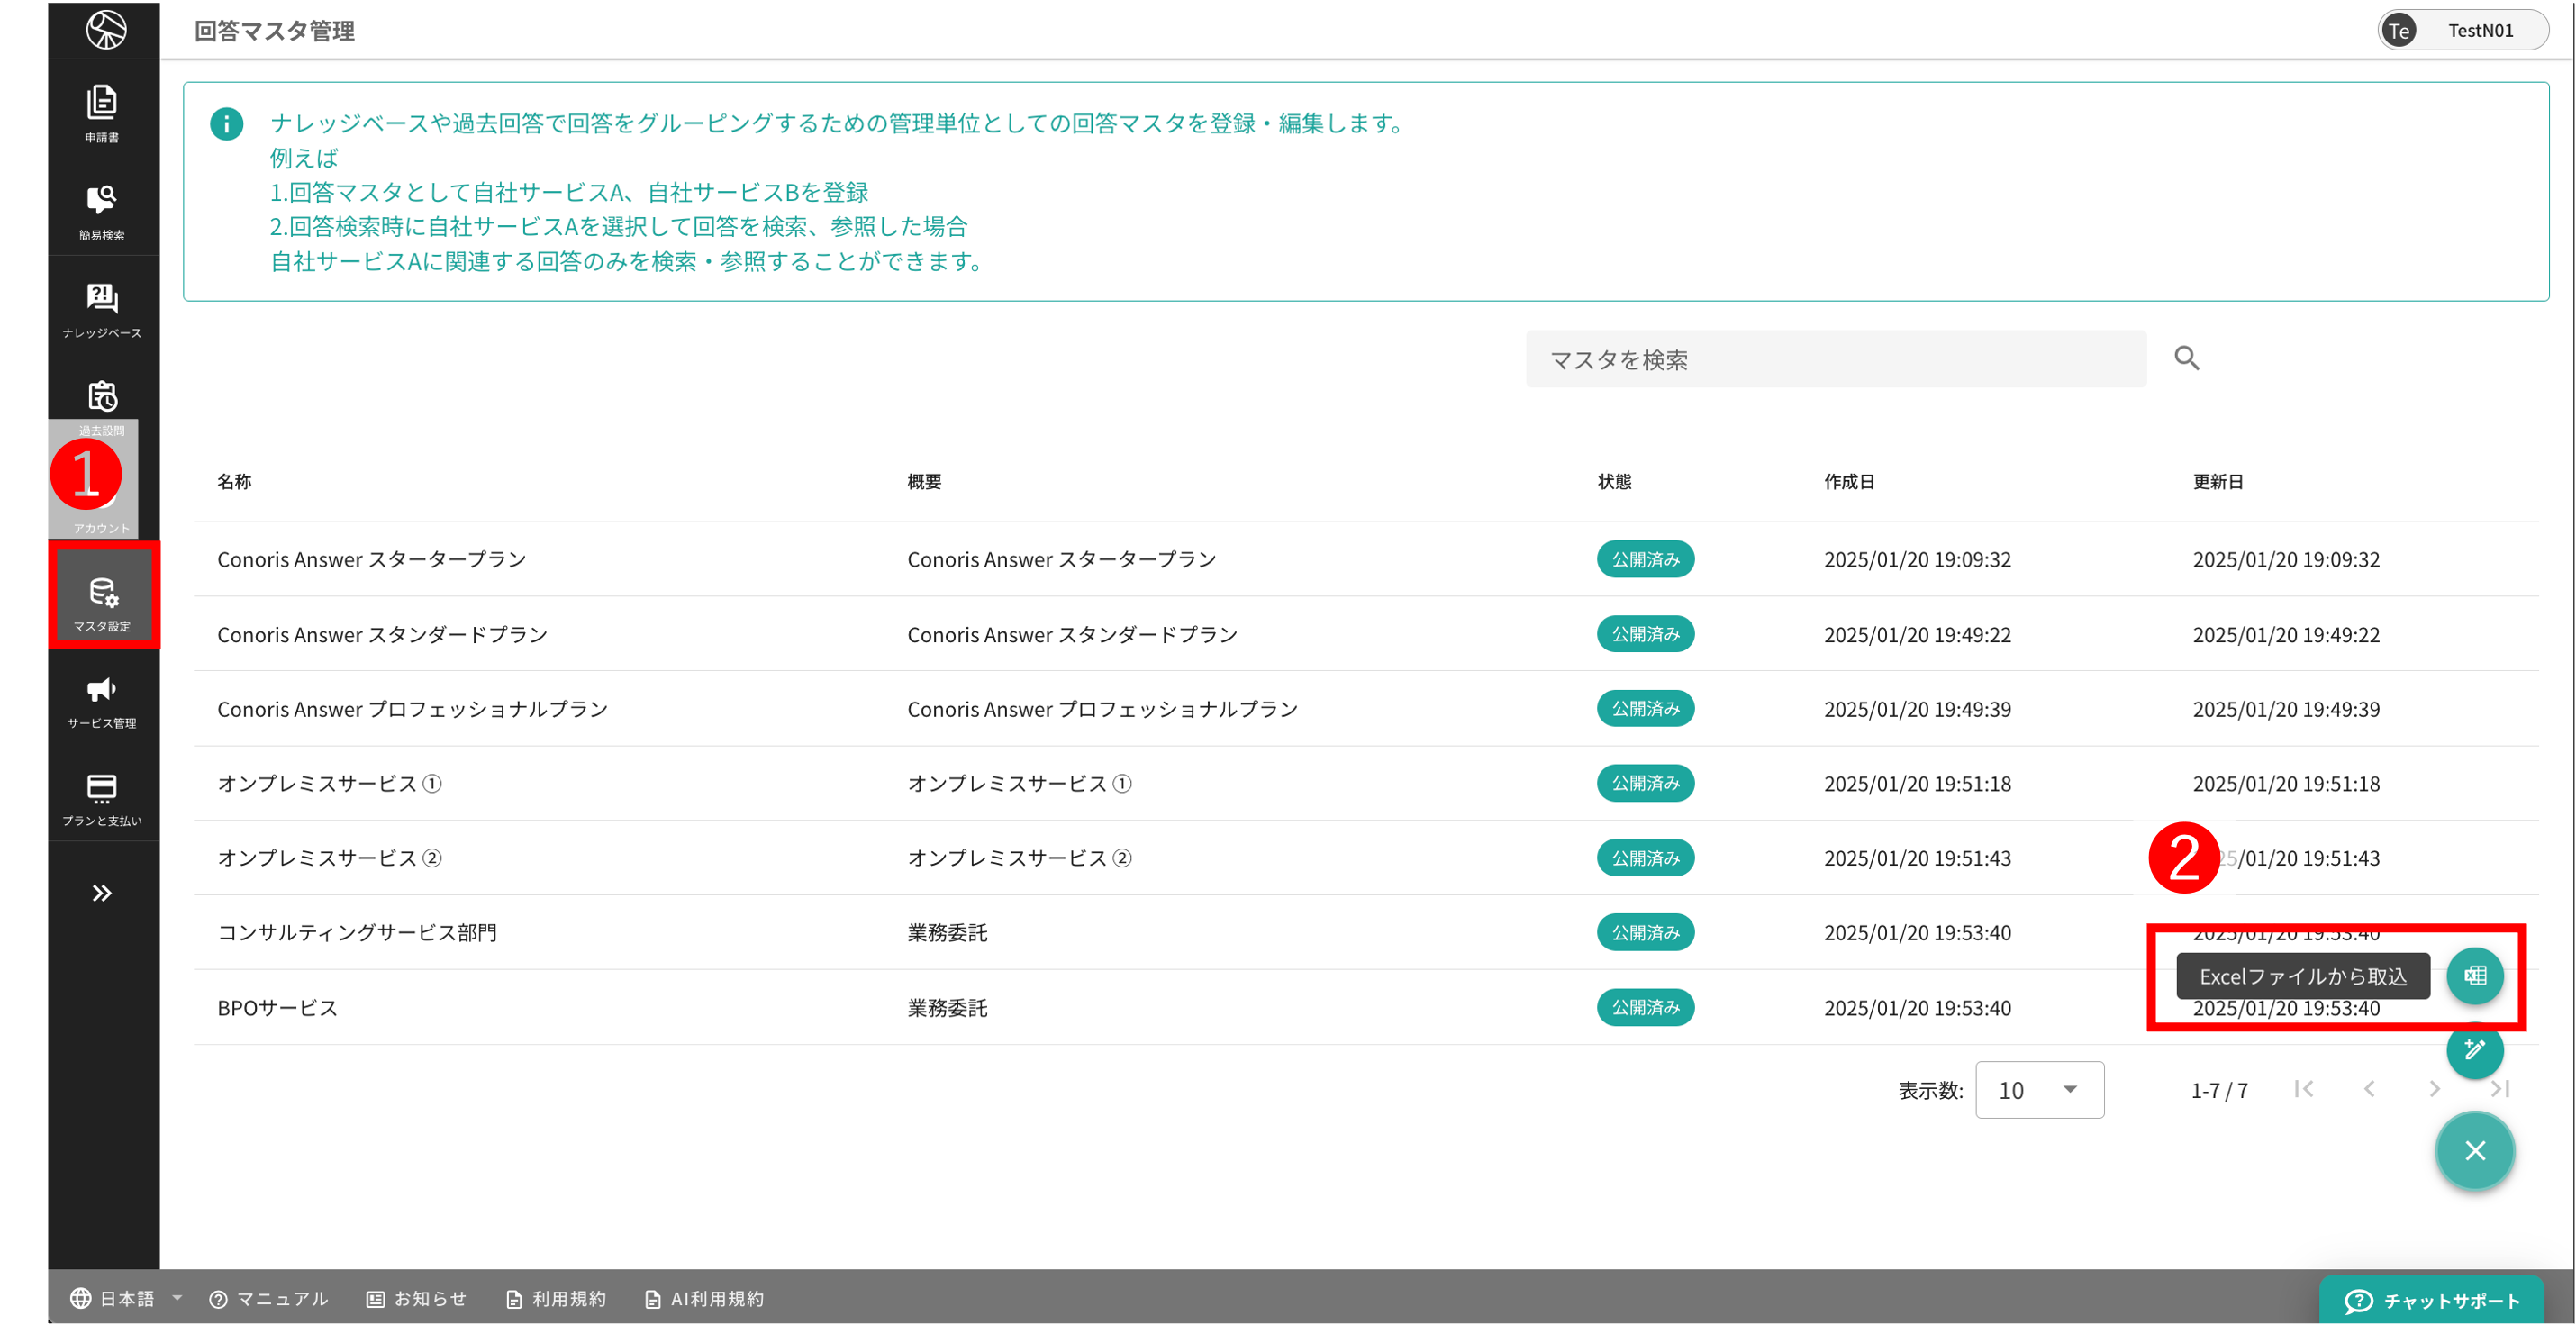Click the pencil edit floating icon
This screenshot has height=1325, width=2576.
click(x=2475, y=1051)
